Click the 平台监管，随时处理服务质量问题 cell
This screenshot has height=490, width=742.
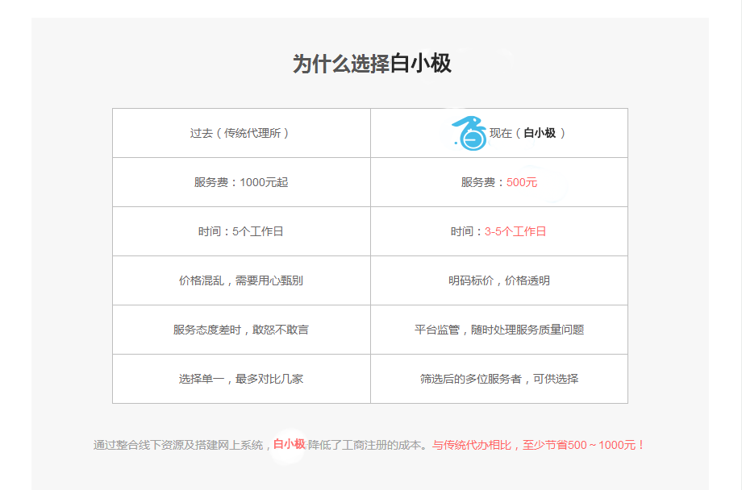coord(498,330)
